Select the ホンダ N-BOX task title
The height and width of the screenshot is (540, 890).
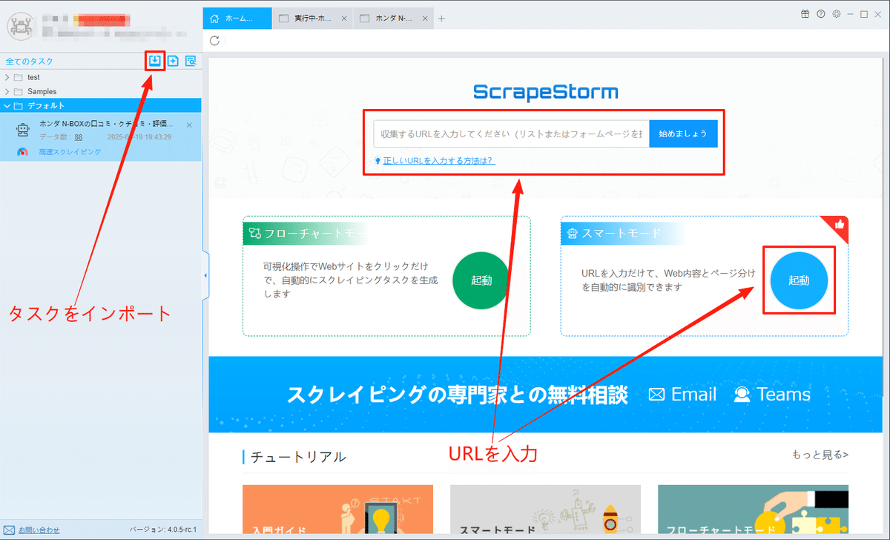point(108,125)
